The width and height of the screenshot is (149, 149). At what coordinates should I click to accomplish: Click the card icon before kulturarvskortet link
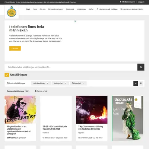coord(121,9)
